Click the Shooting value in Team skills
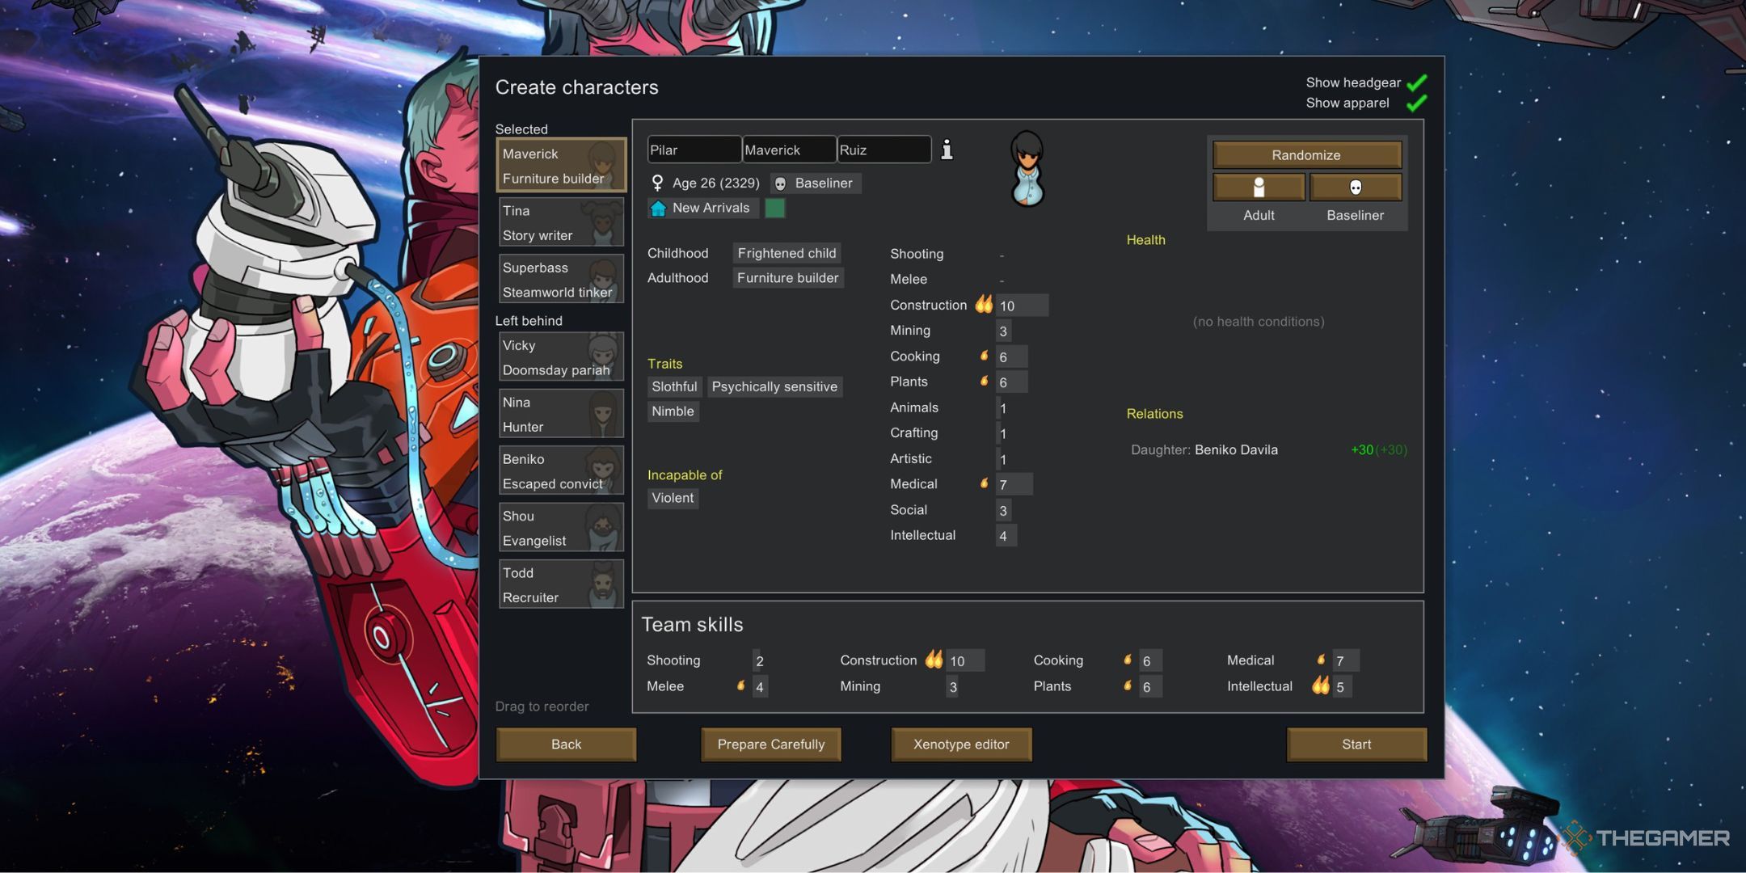The height and width of the screenshot is (873, 1746). pos(758,661)
